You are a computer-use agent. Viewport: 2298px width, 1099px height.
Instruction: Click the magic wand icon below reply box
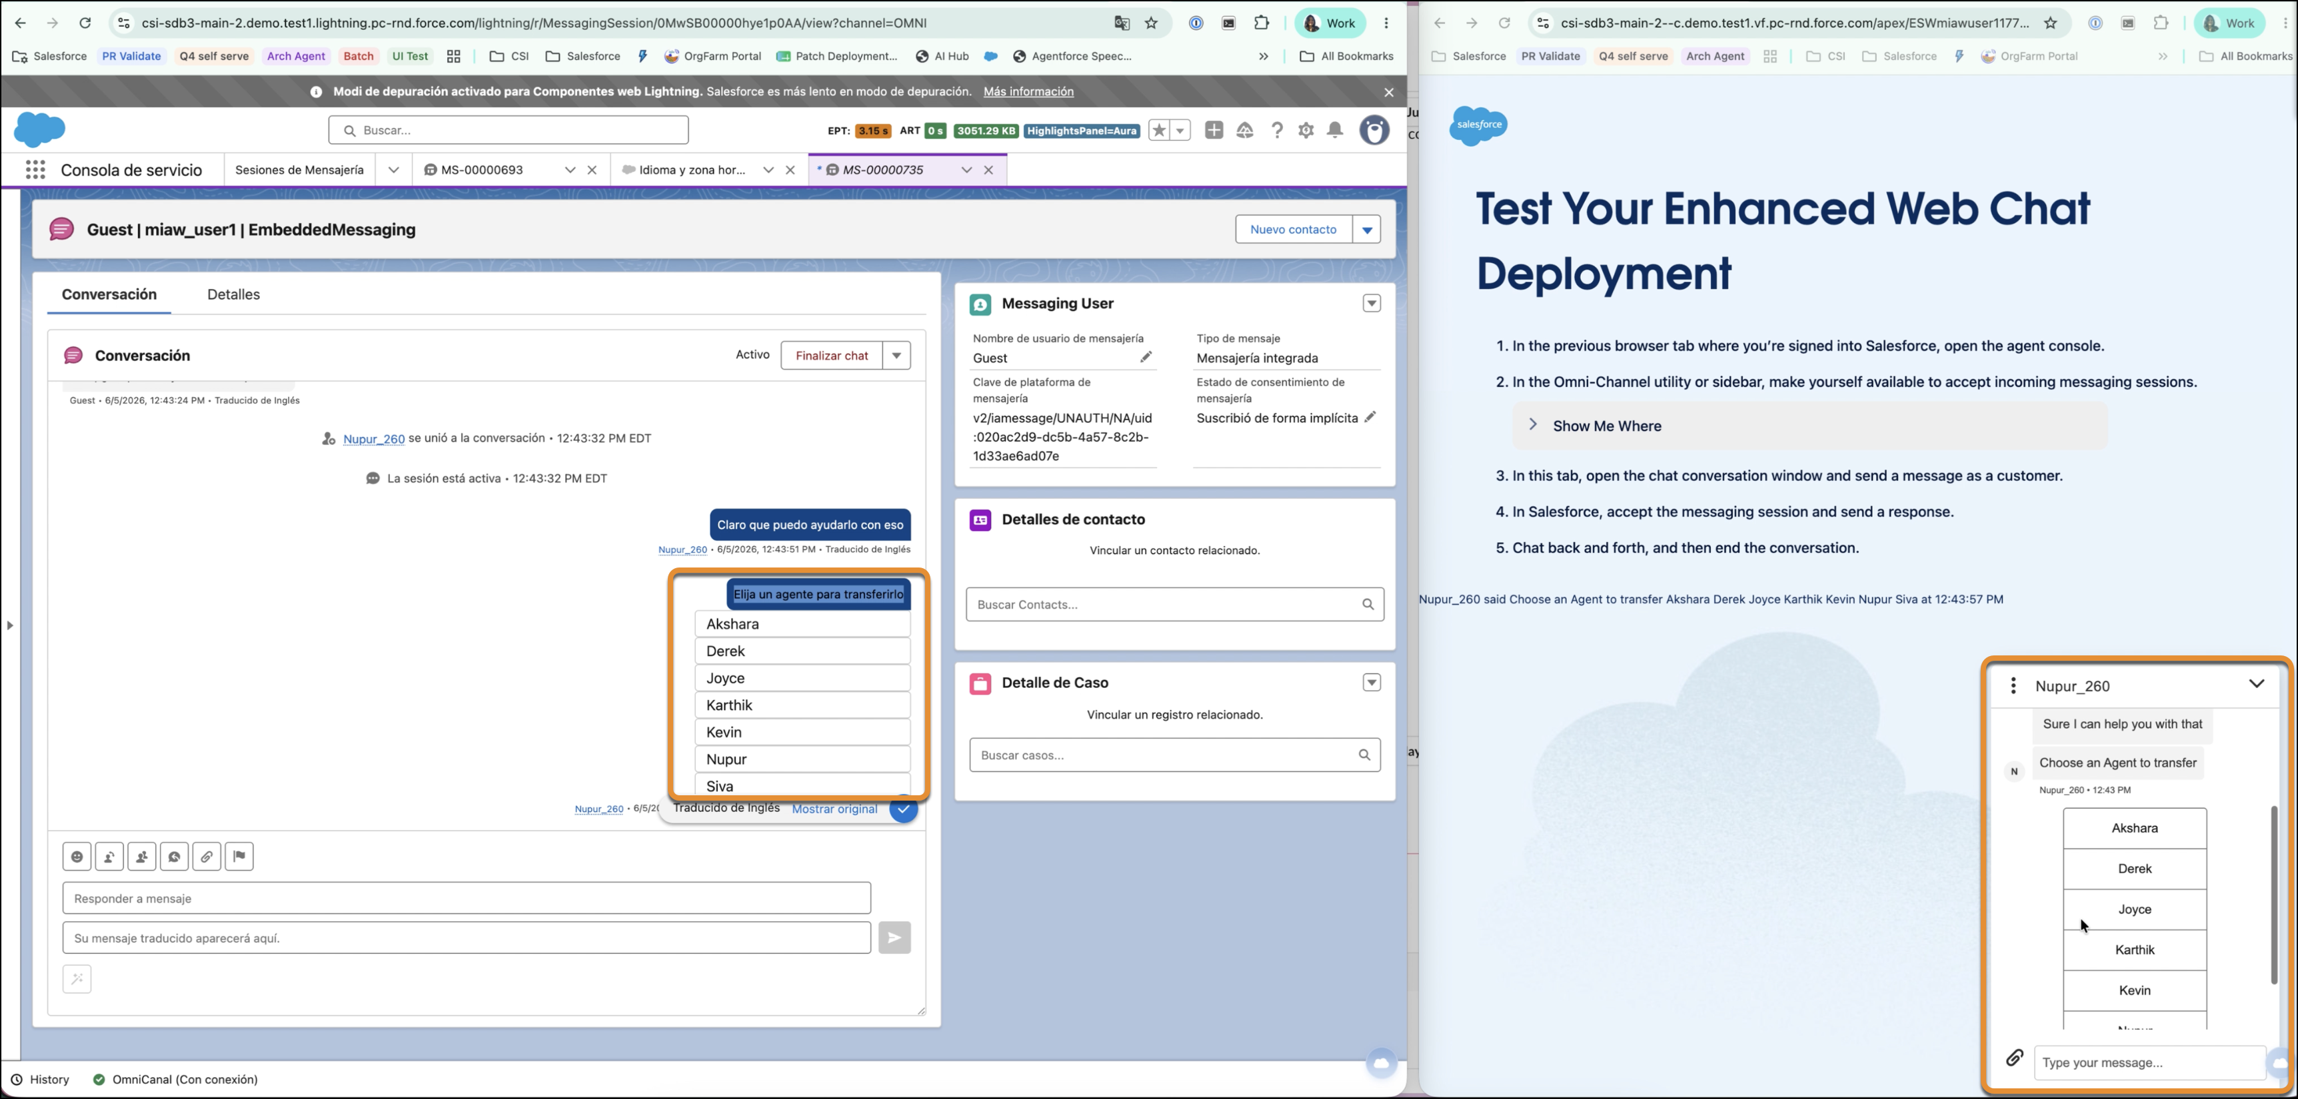(x=77, y=978)
